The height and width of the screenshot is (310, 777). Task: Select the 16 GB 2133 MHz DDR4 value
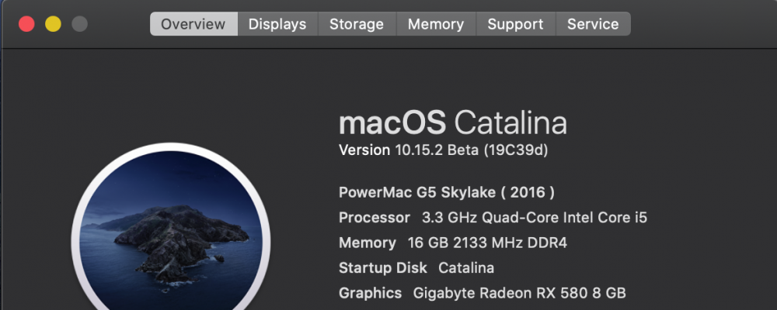488,243
